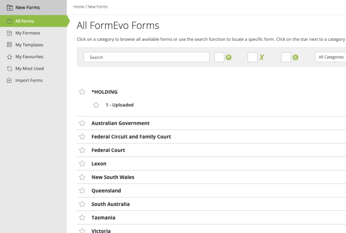Star the Lexon category
This screenshot has width=346, height=233.
[82, 164]
